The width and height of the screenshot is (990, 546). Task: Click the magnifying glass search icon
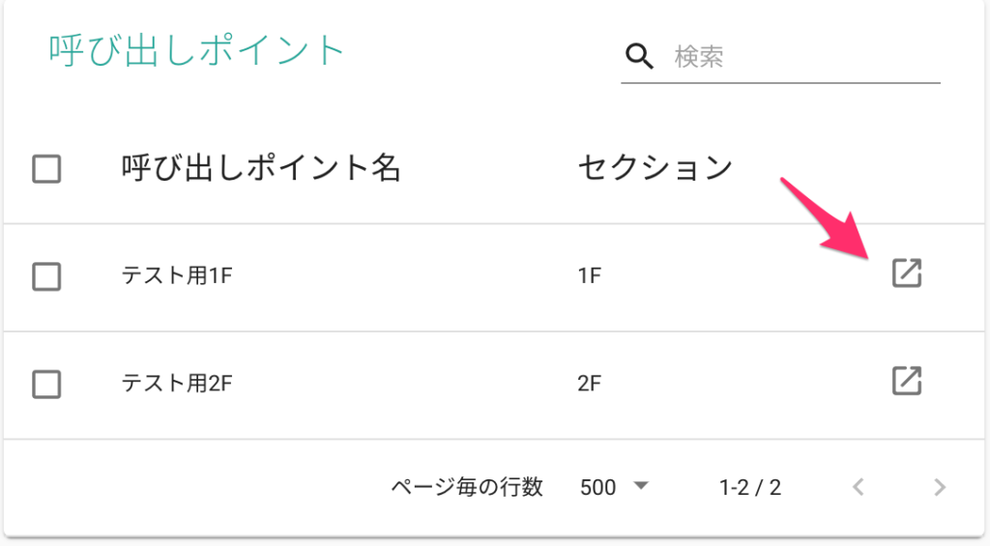pos(639,56)
